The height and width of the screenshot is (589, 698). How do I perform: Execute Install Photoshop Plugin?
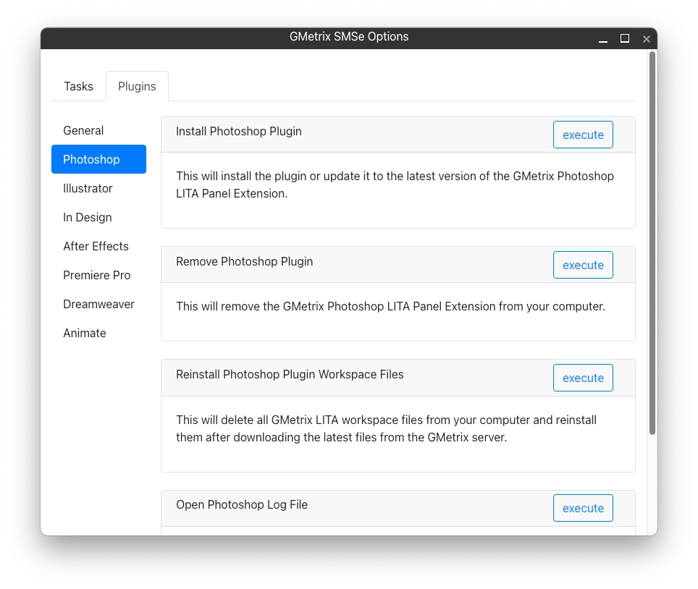click(x=583, y=135)
